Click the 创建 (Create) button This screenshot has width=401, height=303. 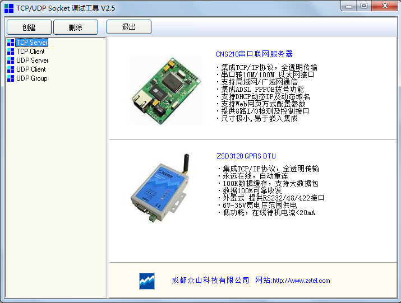point(29,27)
